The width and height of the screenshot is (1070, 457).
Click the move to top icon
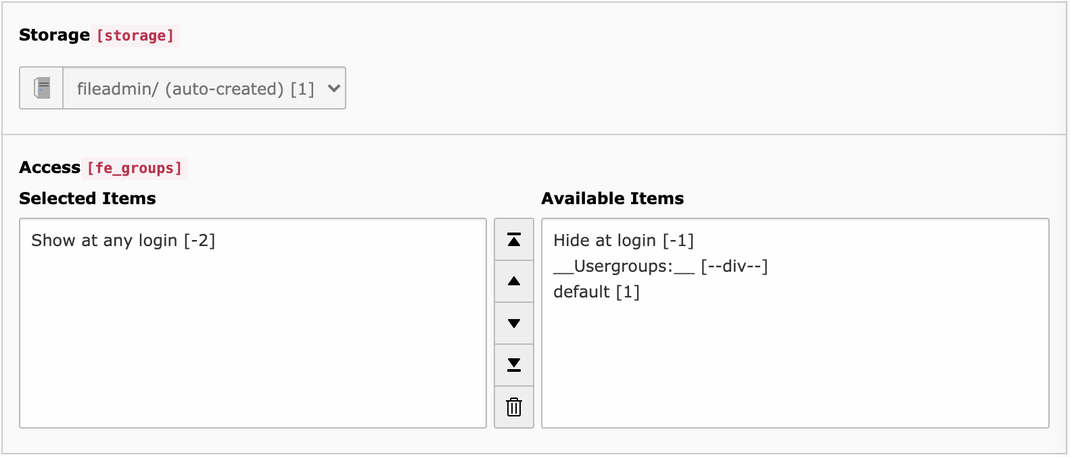514,239
